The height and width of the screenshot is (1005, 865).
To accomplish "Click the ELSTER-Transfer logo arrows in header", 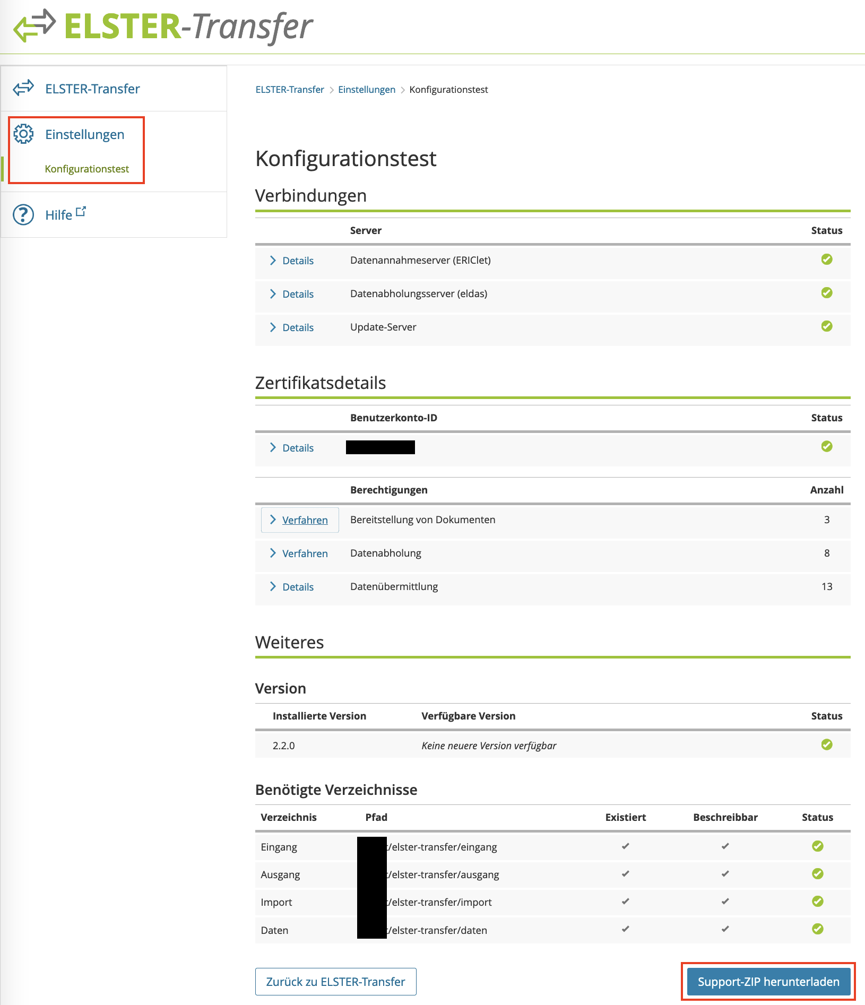I will (x=34, y=25).
